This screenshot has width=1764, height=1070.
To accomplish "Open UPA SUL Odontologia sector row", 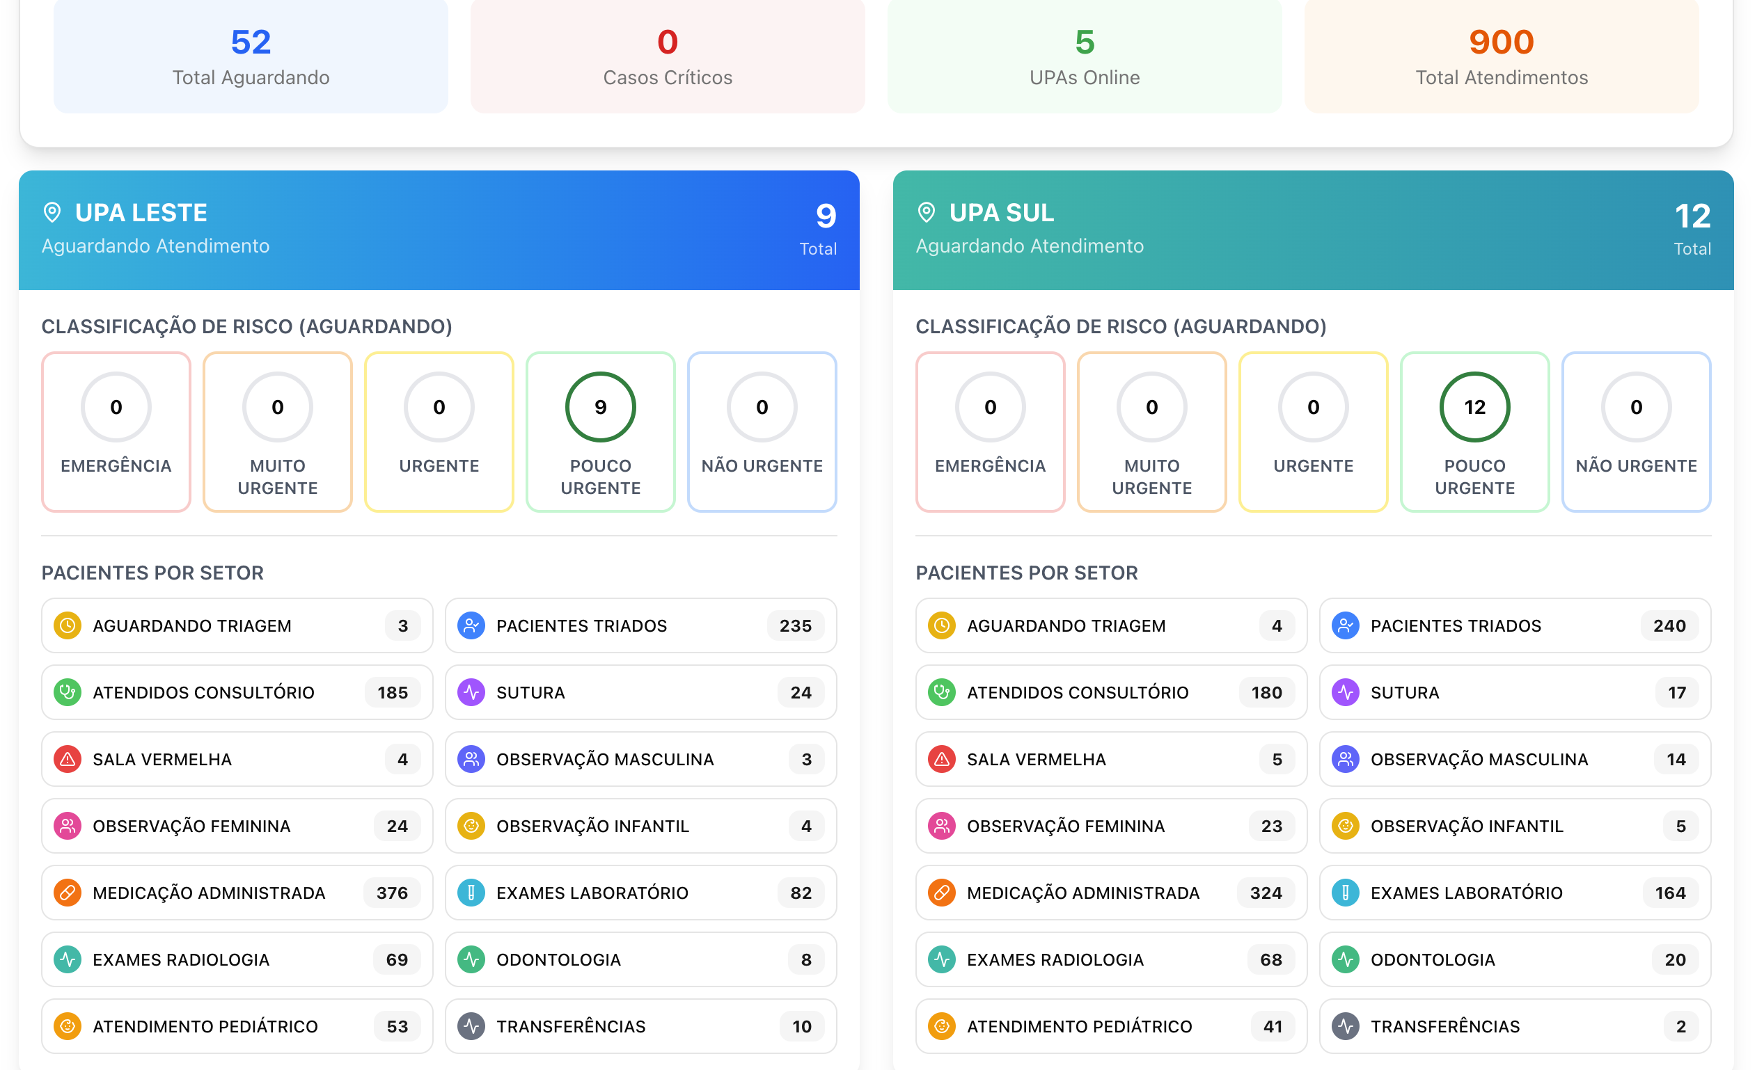I will 1514,960.
